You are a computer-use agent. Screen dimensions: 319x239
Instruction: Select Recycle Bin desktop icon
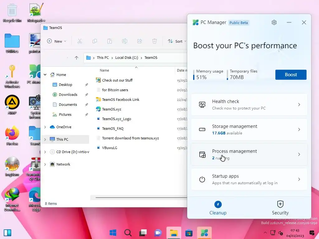[12, 13]
